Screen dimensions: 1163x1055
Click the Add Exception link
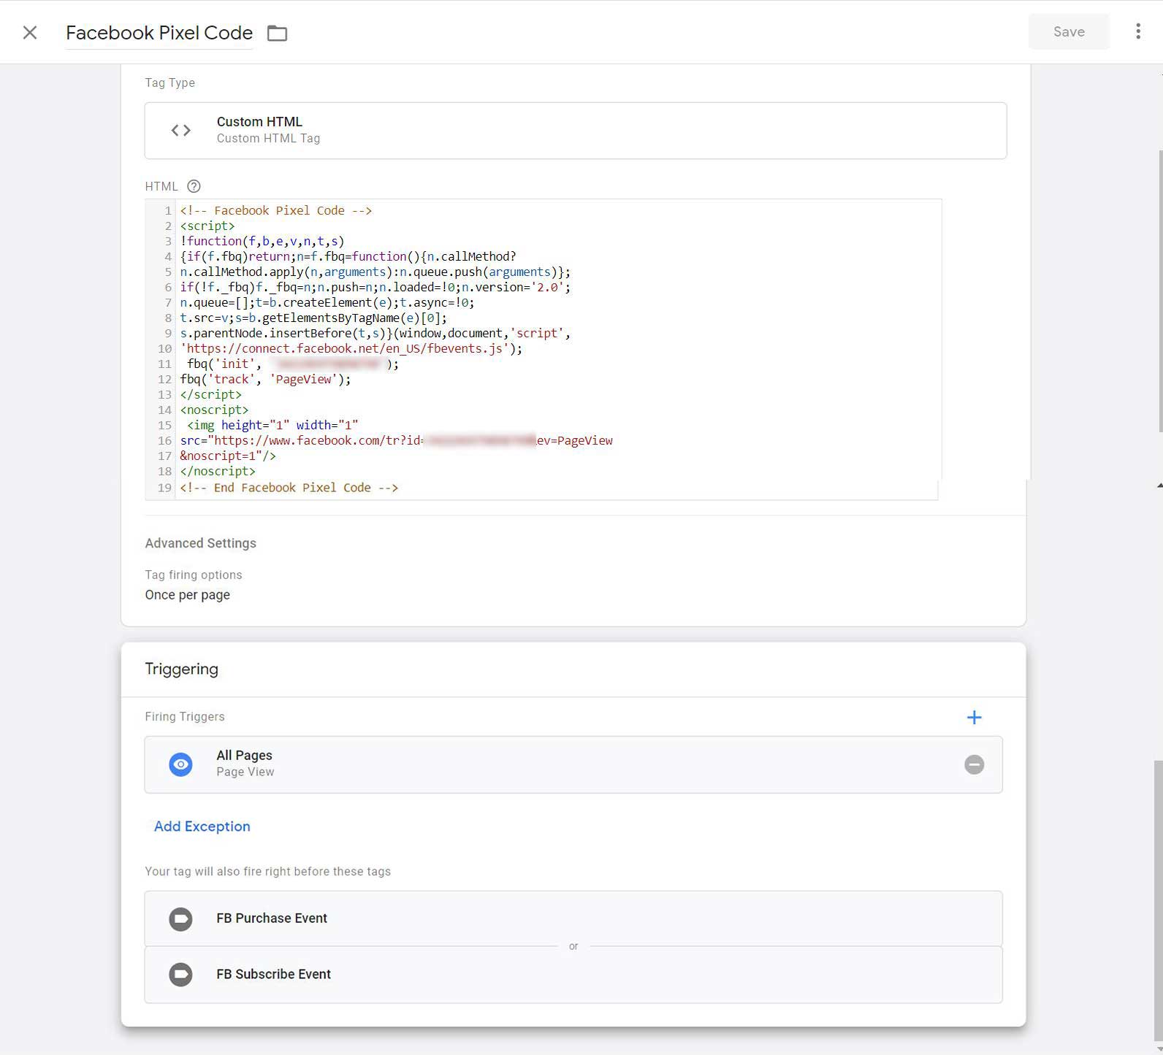coord(202,826)
